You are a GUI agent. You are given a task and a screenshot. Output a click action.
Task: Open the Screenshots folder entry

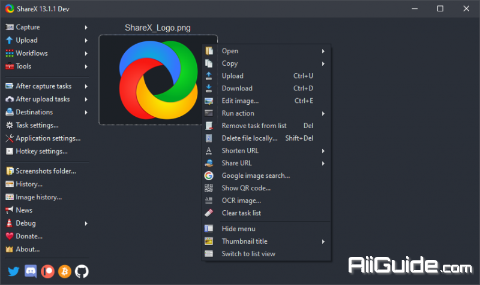(x=47, y=171)
